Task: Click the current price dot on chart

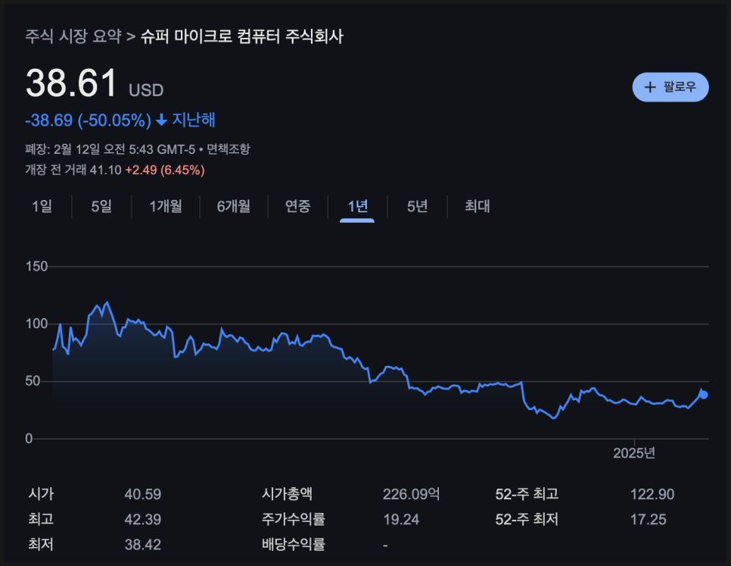Action: (704, 395)
